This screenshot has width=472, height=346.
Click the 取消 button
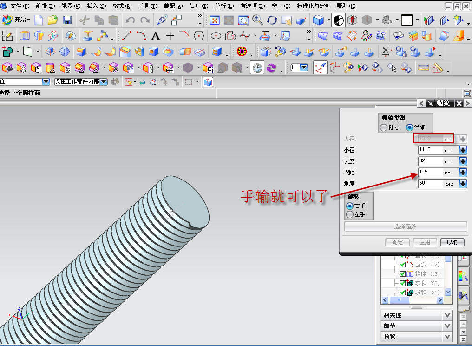pyautogui.click(x=452, y=242)
